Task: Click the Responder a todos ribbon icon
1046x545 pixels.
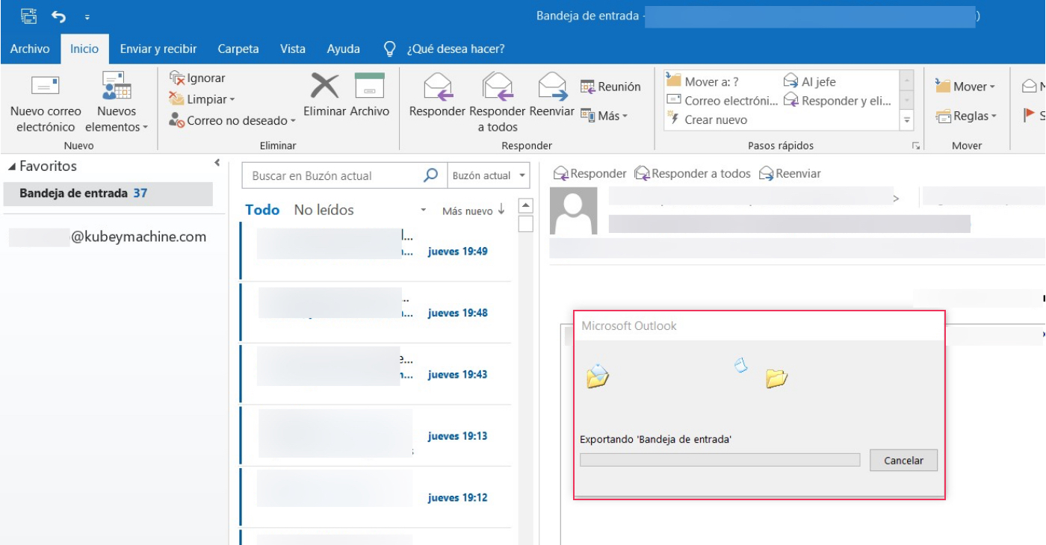Action: pos(497,86)
